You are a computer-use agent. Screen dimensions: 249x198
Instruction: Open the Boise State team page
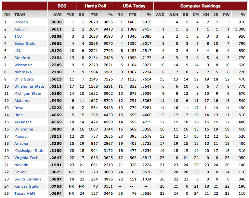tap(25, 43)
